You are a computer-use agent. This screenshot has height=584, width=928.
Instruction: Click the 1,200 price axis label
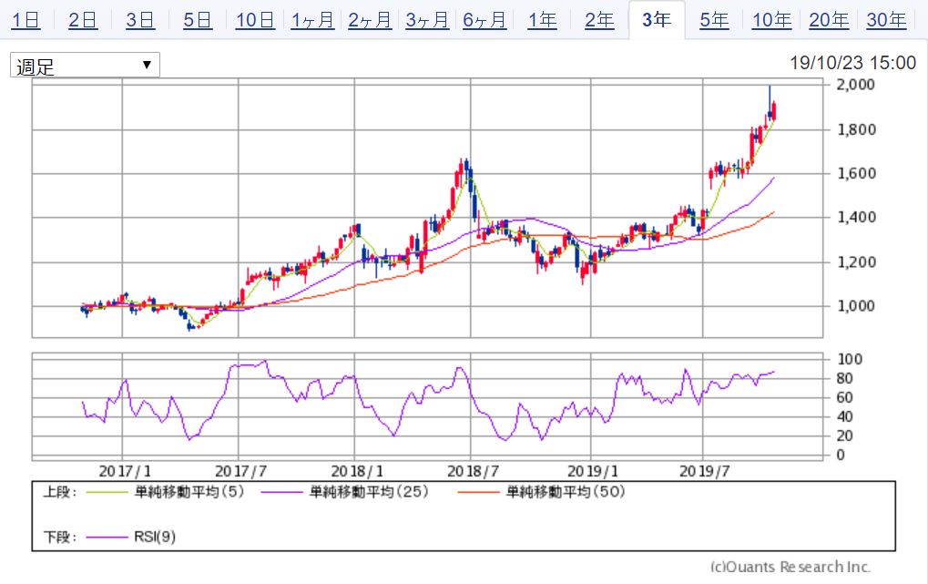[856, 261]
